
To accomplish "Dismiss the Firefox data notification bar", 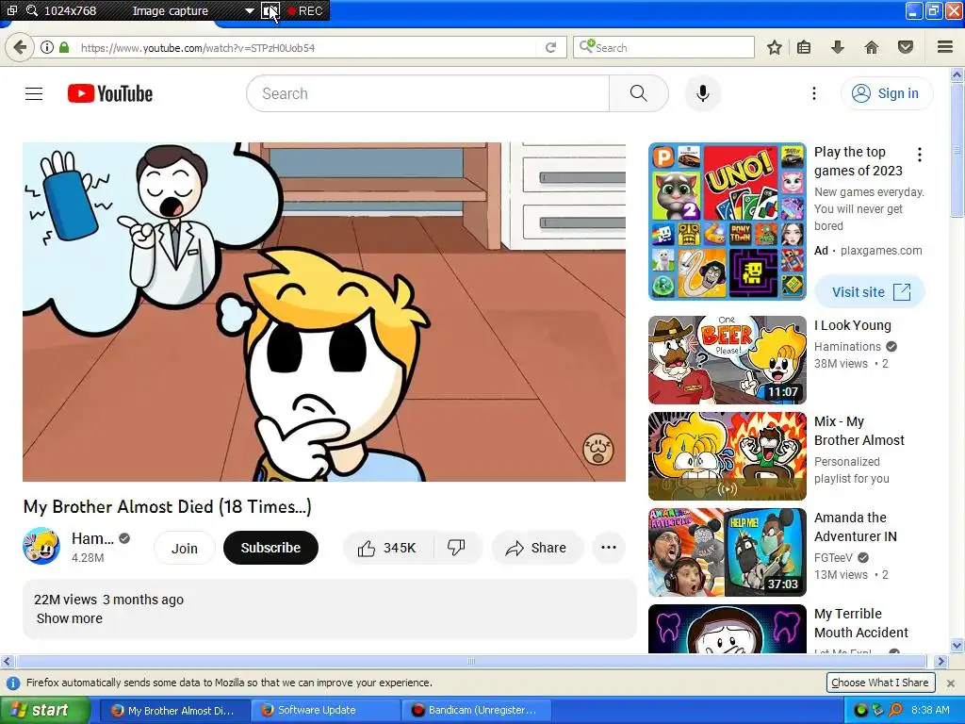I will (x=950, y=683).
